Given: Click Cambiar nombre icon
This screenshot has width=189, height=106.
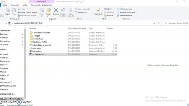Looking at the screenshot, I should coord(63,10).
